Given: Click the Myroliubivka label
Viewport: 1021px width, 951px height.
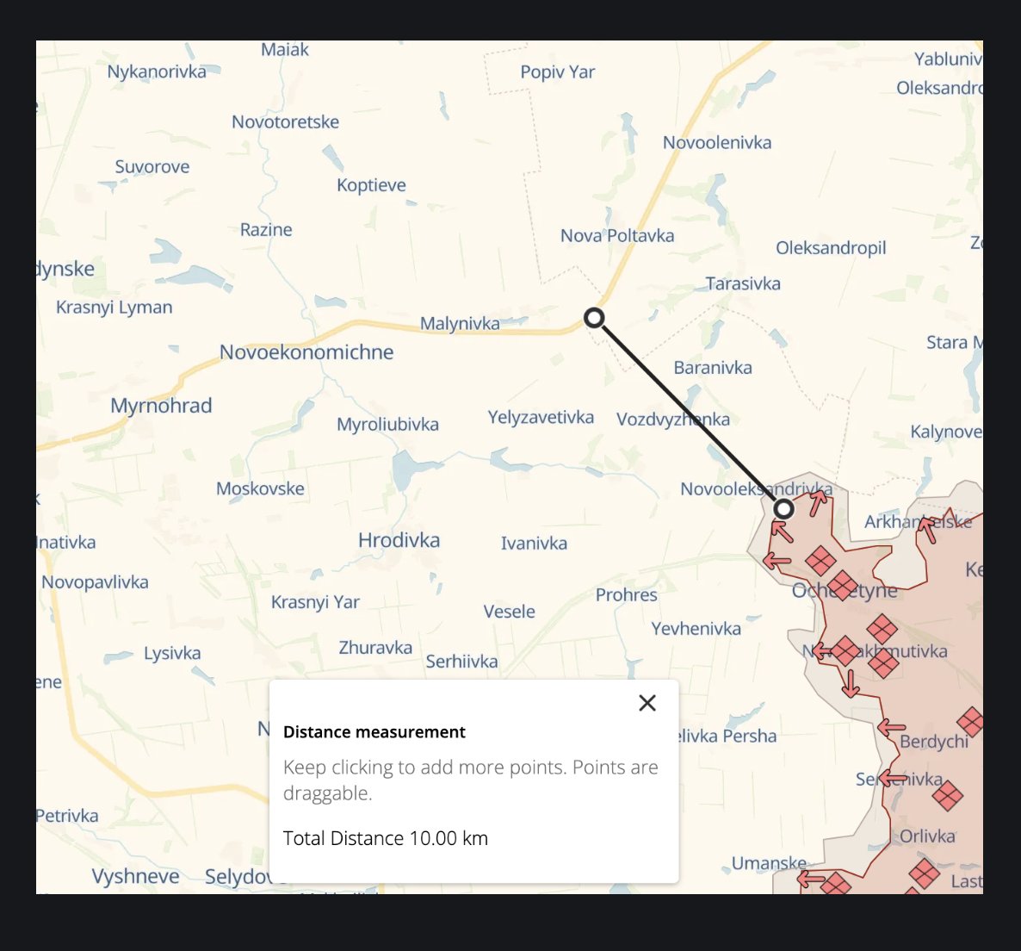Looking at the screenshot, I should (x=387, y=424).
